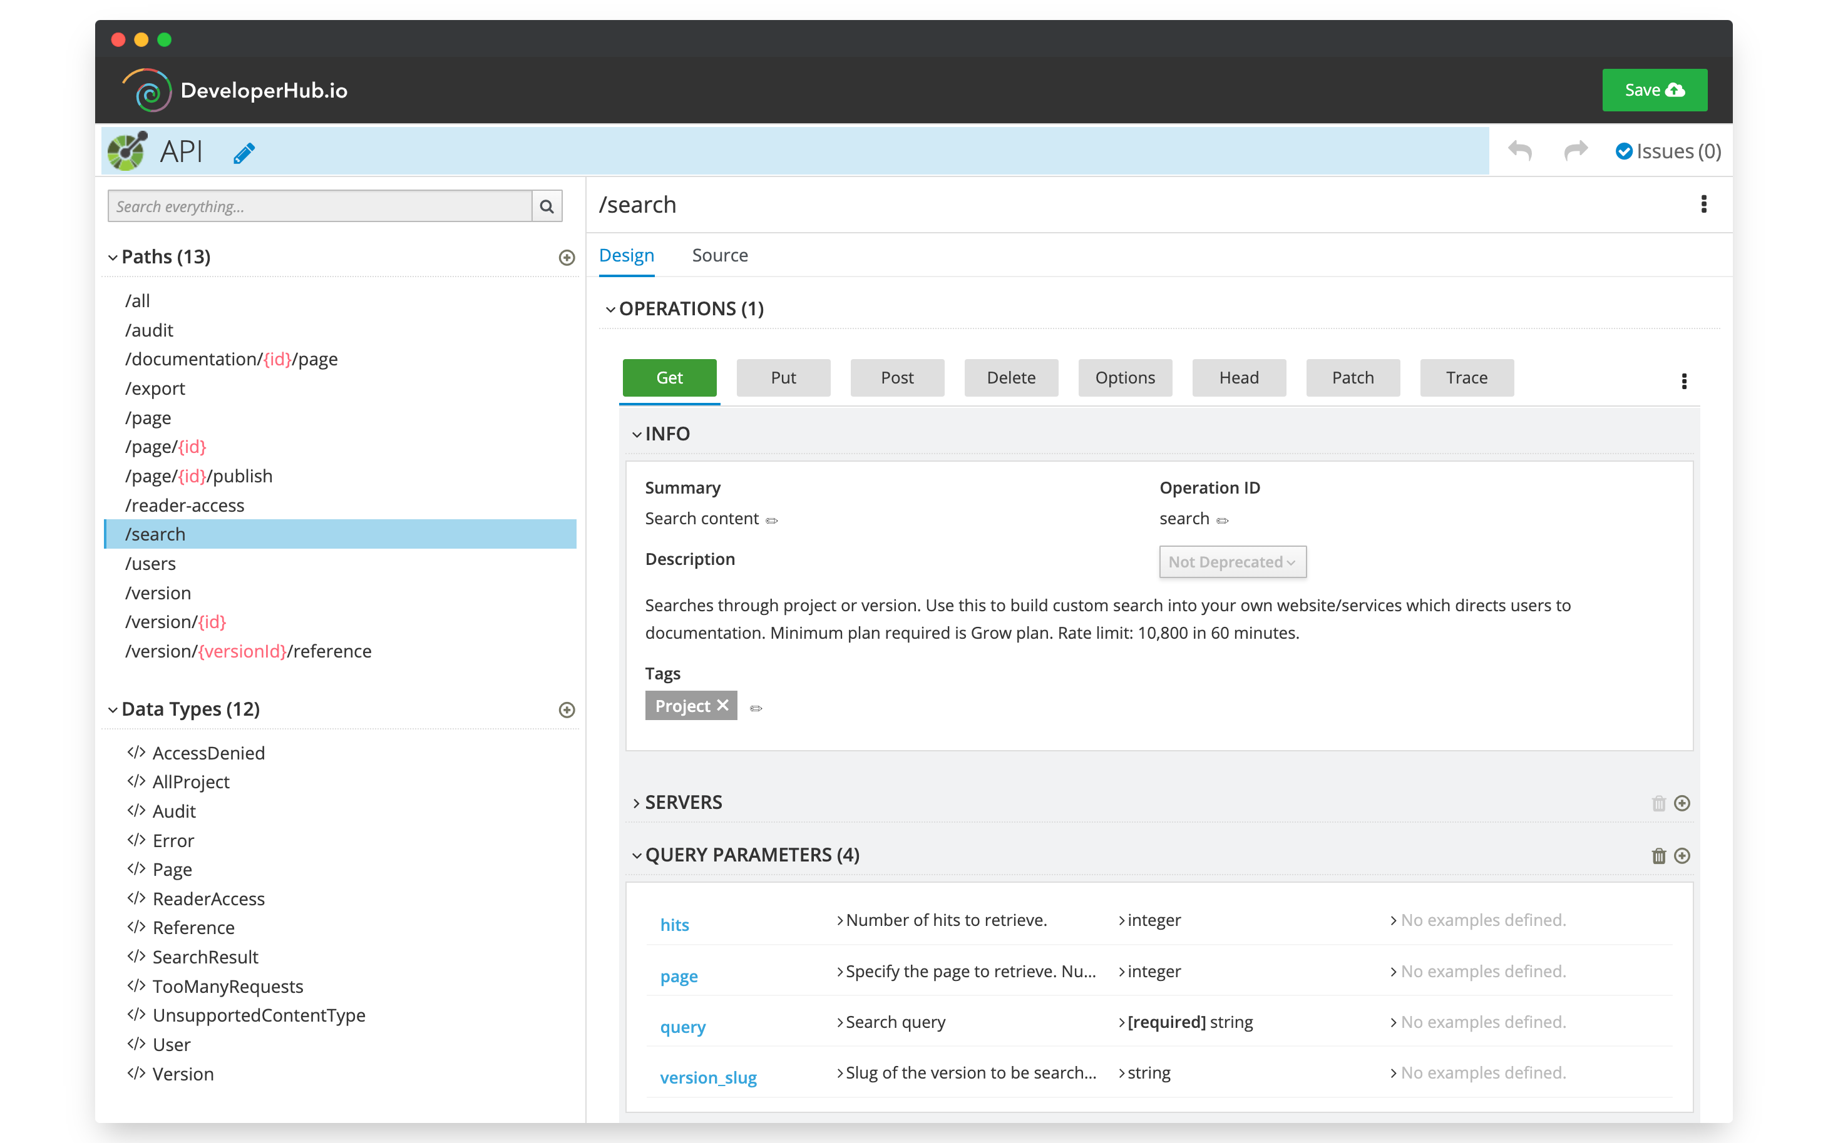Collapse the INFO section

coord(637,434)
